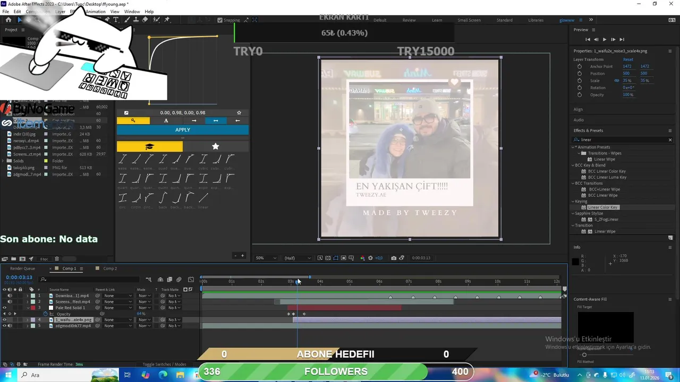This screenshot has width=680, height=382.
Task: Open the (Half) resolution dropdown
Action: pyautogui.click(x=297, y=258)
